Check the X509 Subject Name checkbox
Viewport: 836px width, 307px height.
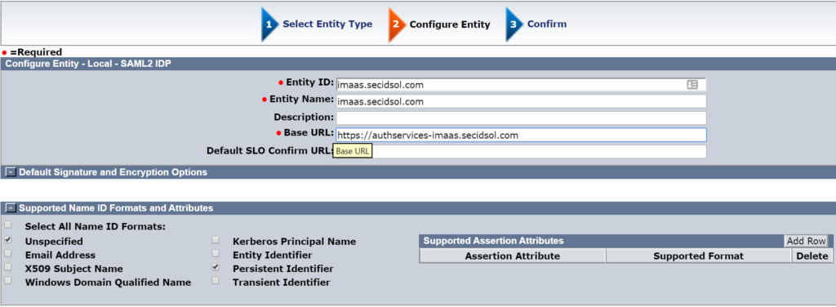8,268
